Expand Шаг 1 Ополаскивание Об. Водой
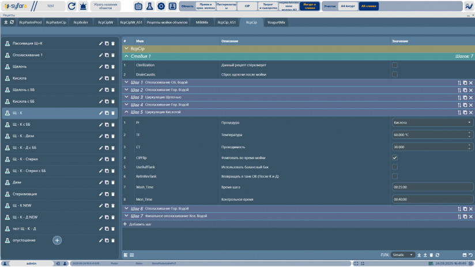Viewport: 475px width, 267px height. pos(127,82)
